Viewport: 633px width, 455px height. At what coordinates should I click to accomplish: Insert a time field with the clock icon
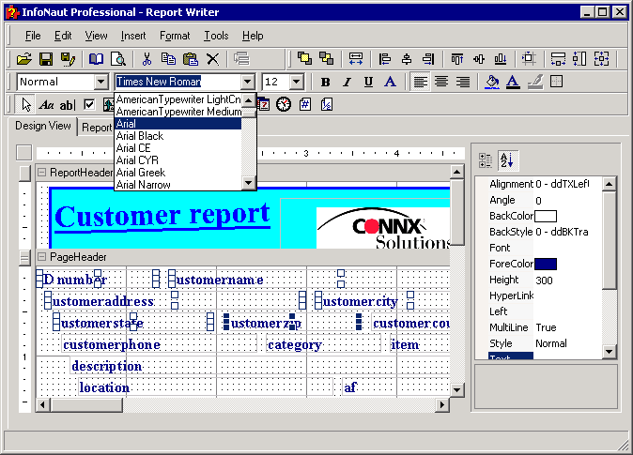[x=284, y=104]
